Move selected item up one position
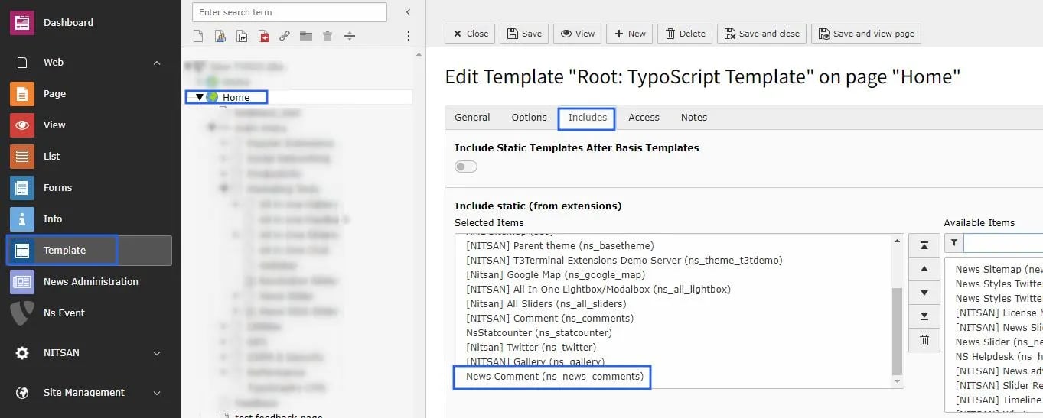The image size is (1043, 418). coord(924,269)
